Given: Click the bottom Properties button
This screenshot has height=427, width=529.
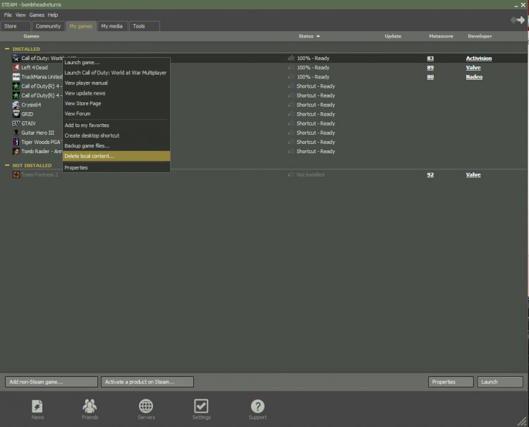Looking at the screenshot, I should coord(451,382).
